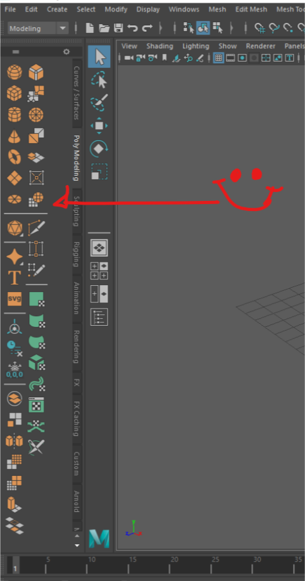Create a polygon cone from the shelf
Screen dimensions: 305x581
point(15,136)
